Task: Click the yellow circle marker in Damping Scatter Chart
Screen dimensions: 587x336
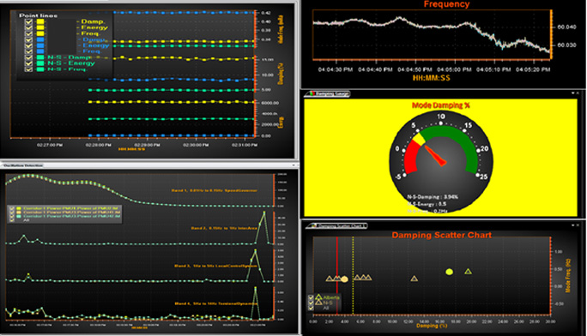Action: pyautogui.click(x=449, y=272)
